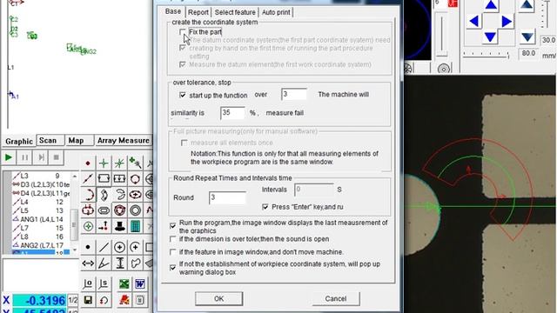Viewport: 557px width, 313px height.
Task: Toggle workpiece coordinate warning dialog checkbox
Action: pos(172,267)
